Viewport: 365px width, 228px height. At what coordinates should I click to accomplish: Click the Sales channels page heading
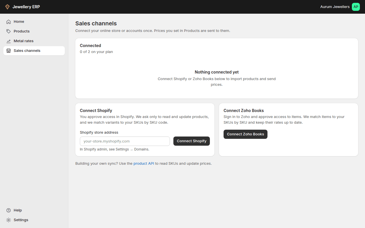click(96, 23)
